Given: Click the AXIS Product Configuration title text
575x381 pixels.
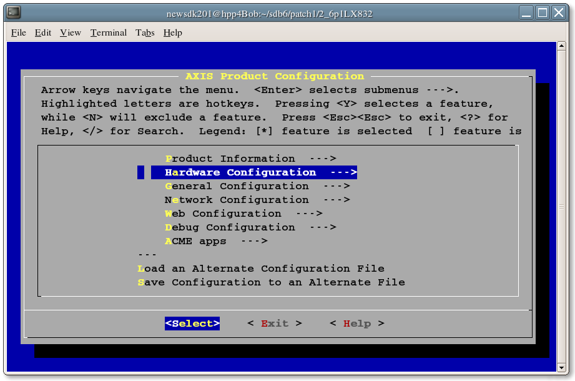Looking at the screenshot, I should click(275, 76).
